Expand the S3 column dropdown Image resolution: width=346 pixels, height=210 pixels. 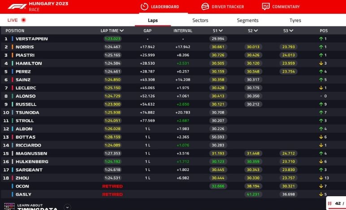(291, 31)
